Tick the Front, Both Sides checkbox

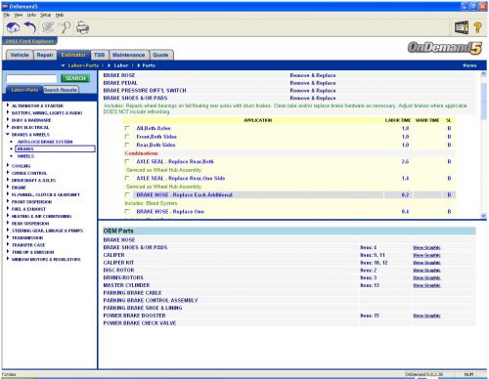[127, 137]
